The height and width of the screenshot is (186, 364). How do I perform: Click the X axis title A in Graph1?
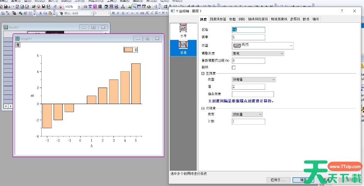click(91, 146)
